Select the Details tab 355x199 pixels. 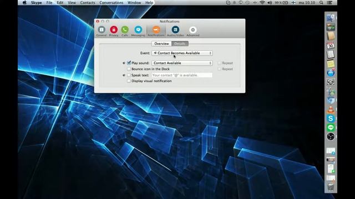[x=180, y=44]
